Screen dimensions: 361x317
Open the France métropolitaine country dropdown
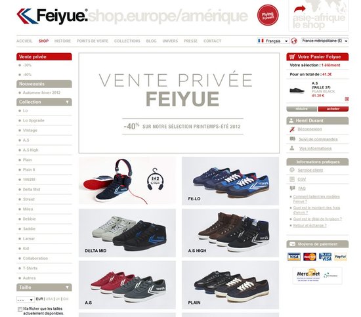point(325,41)
